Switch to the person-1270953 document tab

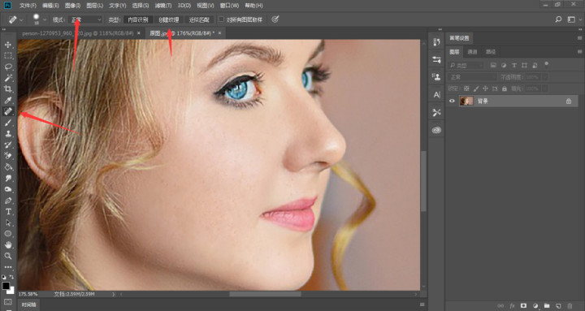coord(78,33)
